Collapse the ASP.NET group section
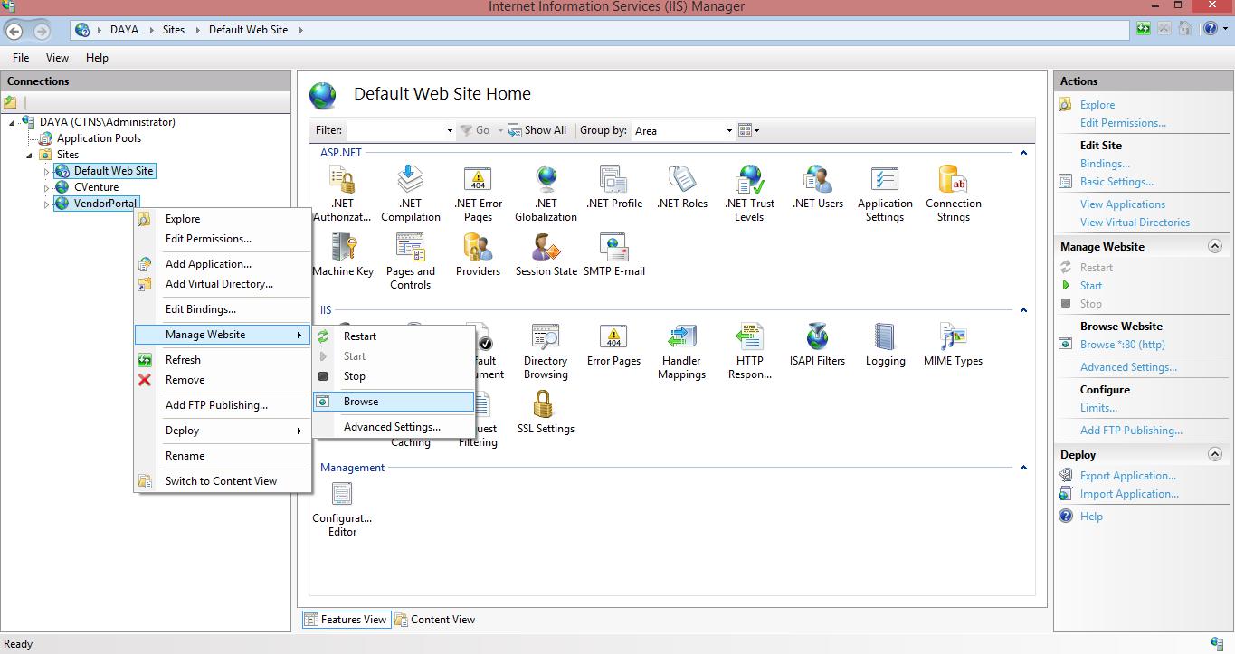This screenshot has height=654, width=1235. tap(1023, 153)
